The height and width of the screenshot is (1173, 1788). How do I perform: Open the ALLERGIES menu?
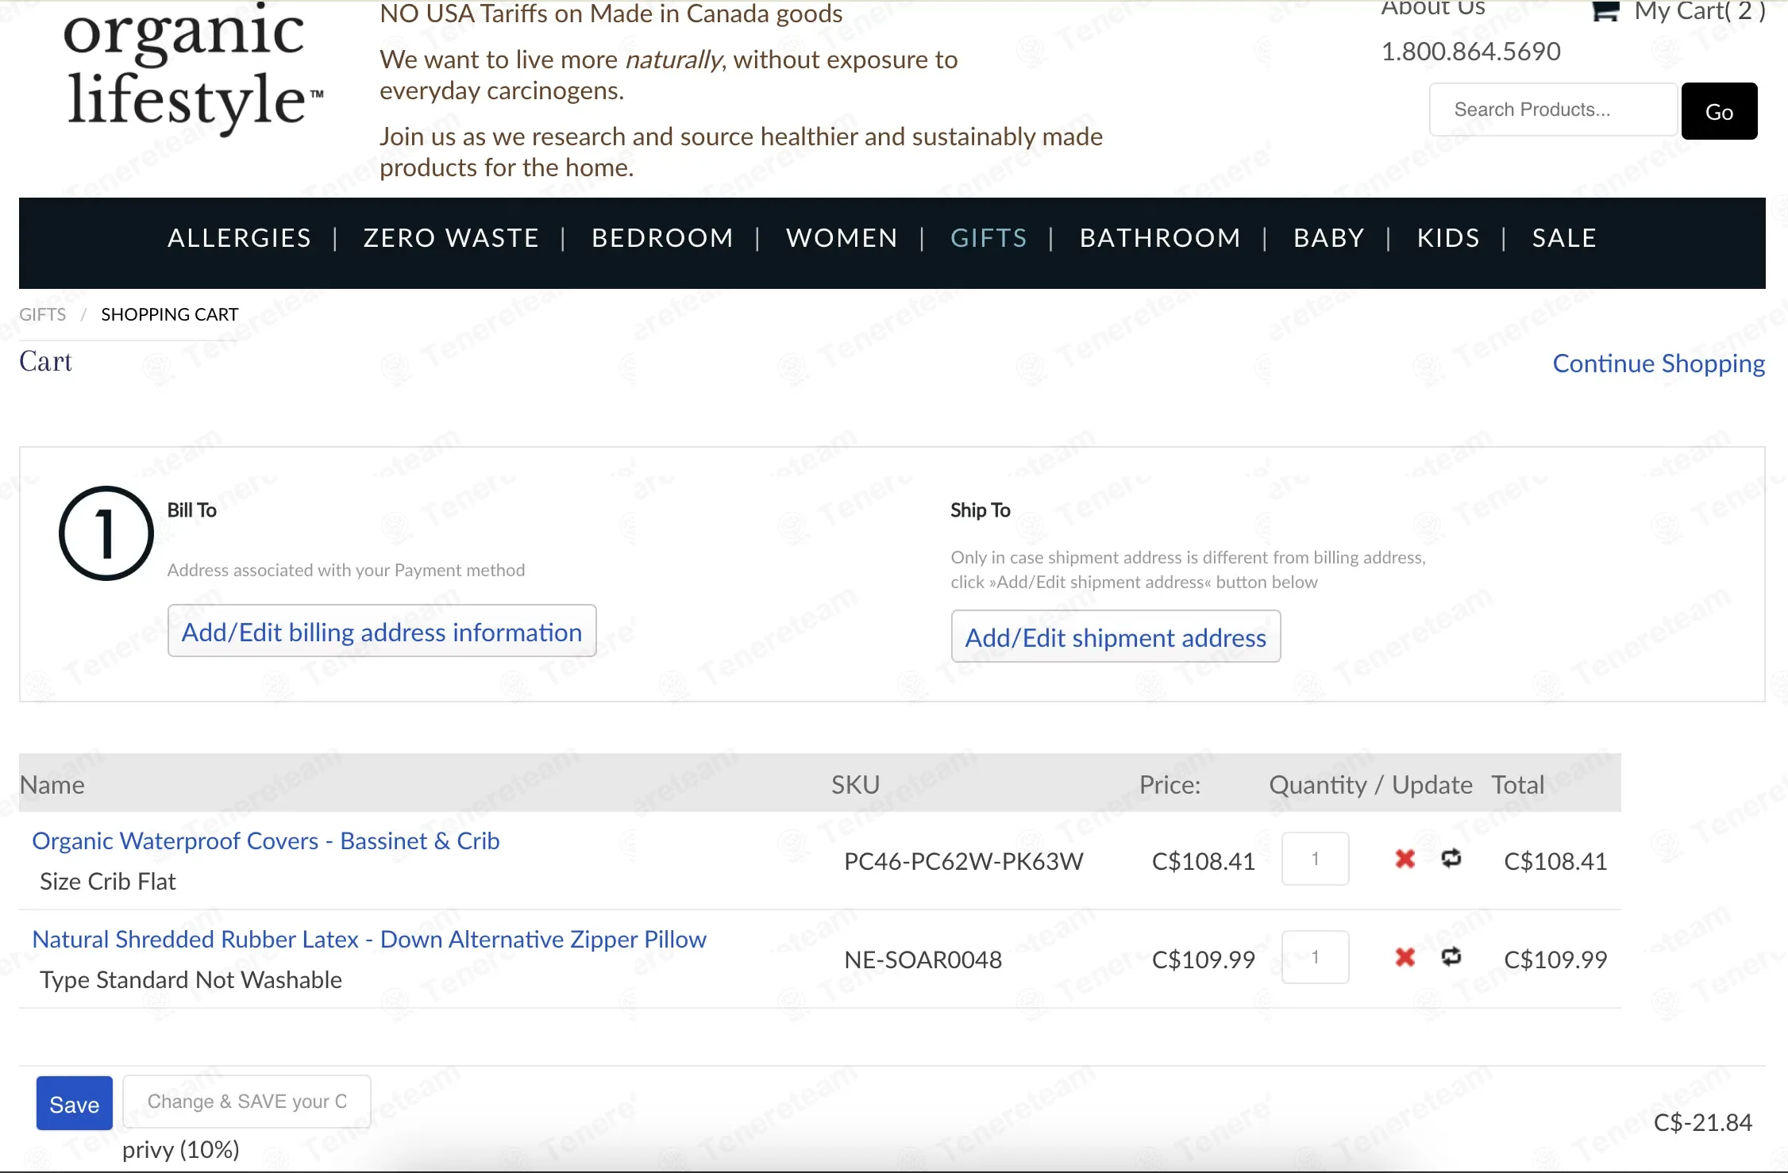pyautogui.click(x=239, y=238)
